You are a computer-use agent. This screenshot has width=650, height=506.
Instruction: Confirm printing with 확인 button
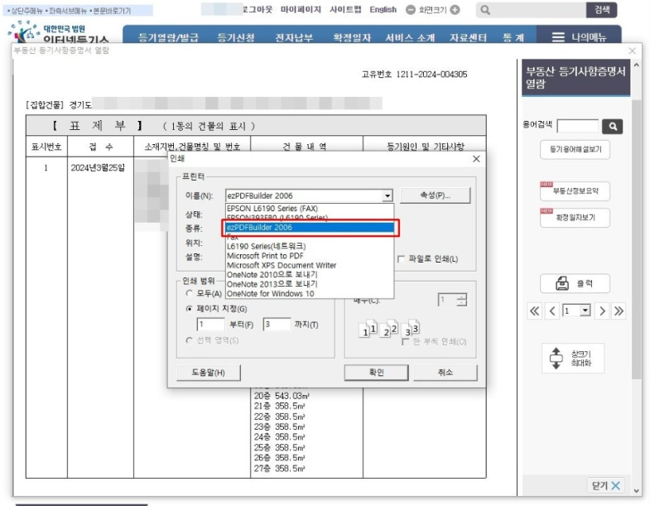pos(377,373)
